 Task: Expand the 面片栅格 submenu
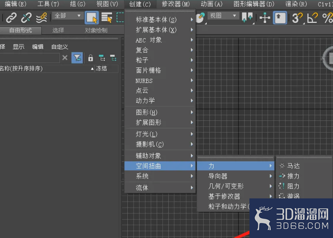[160, 70]
